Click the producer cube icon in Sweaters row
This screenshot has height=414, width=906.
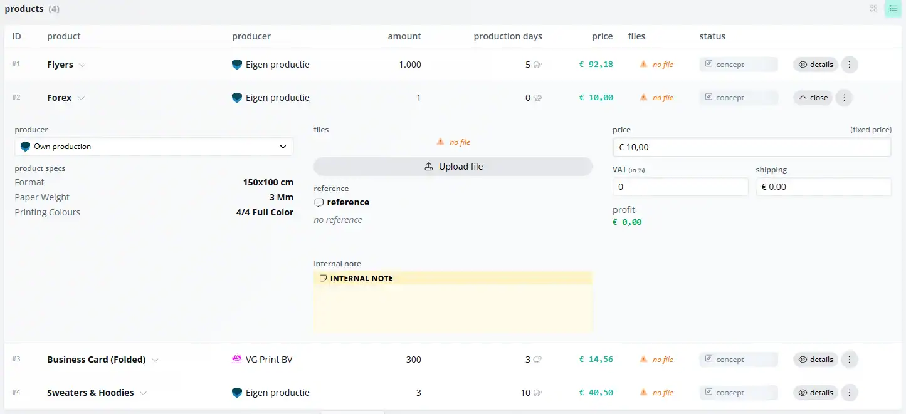(237, 393)
